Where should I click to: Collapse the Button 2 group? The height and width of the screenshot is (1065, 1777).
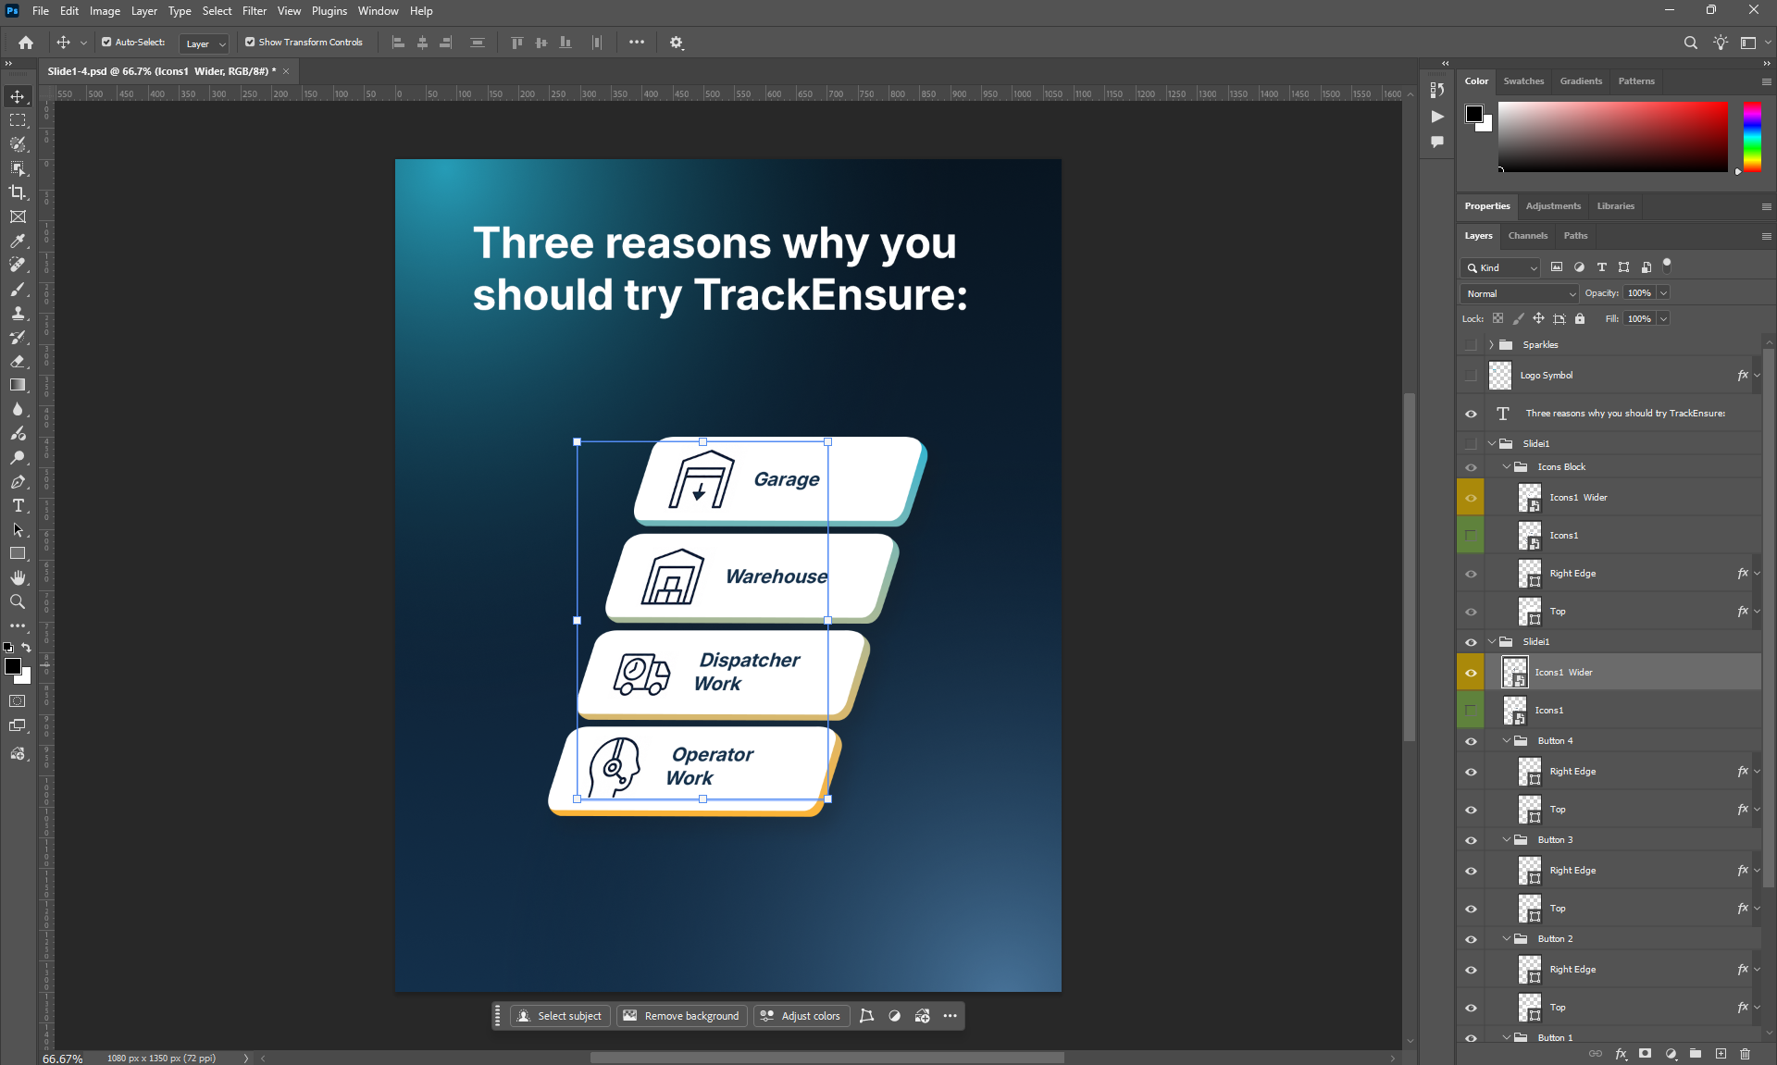click(1506, 939)
